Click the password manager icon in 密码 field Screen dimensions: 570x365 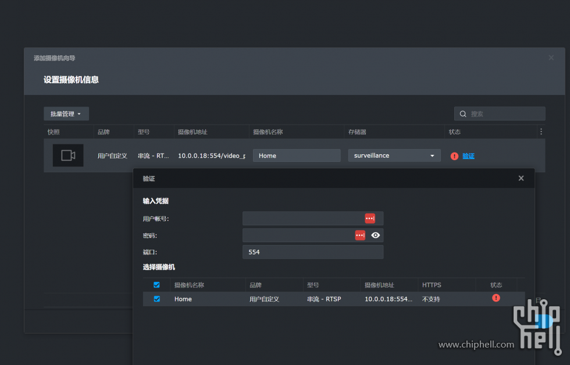coord(360,235)
